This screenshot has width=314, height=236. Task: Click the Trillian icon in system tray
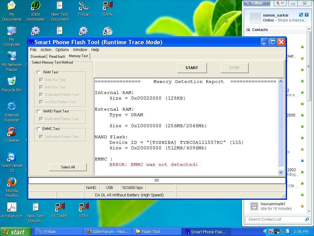point(282,232)
